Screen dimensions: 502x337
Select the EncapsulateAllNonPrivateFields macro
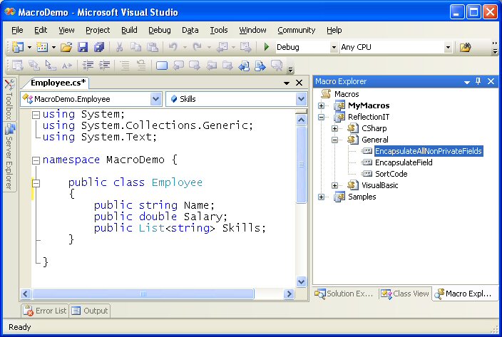coord(429,151)
